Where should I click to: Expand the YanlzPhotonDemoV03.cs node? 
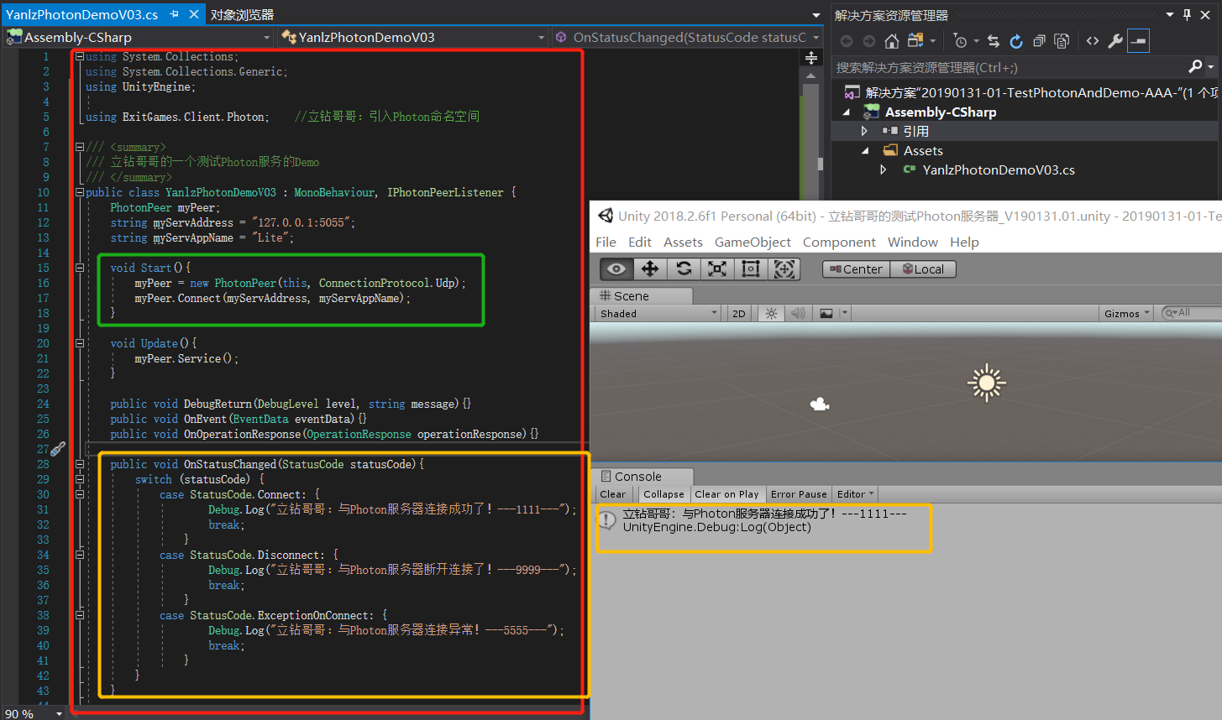(x=883, y=170)
